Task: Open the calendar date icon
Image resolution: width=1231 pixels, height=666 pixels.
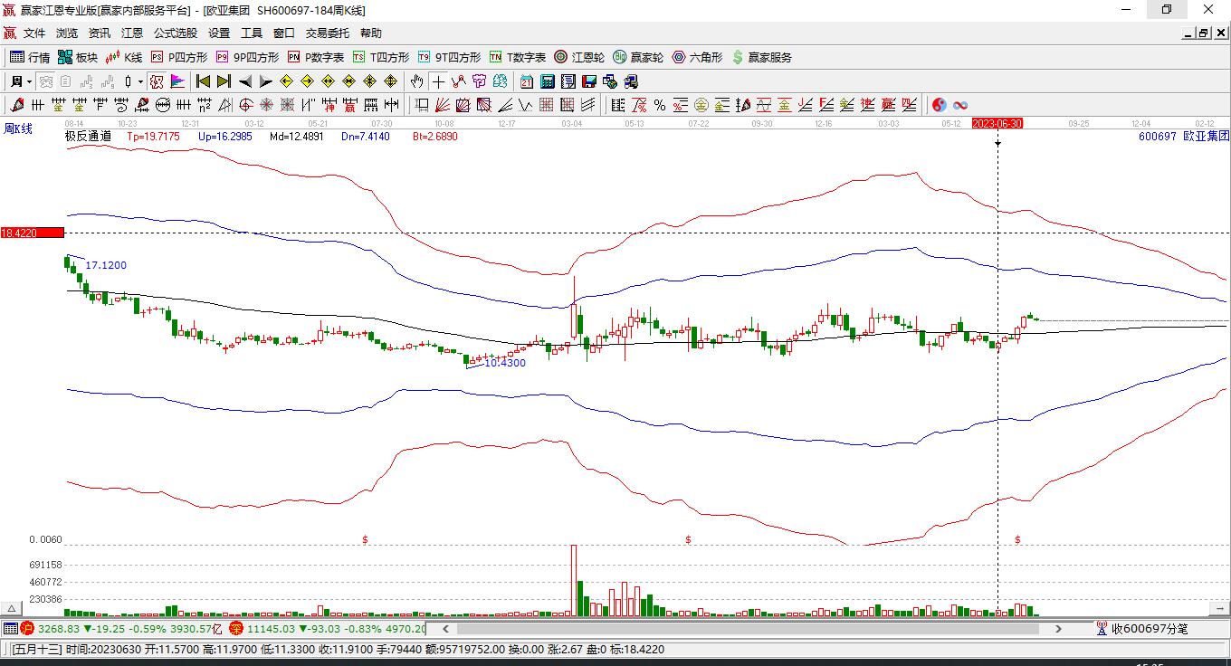Action: (x=527, y=81)
